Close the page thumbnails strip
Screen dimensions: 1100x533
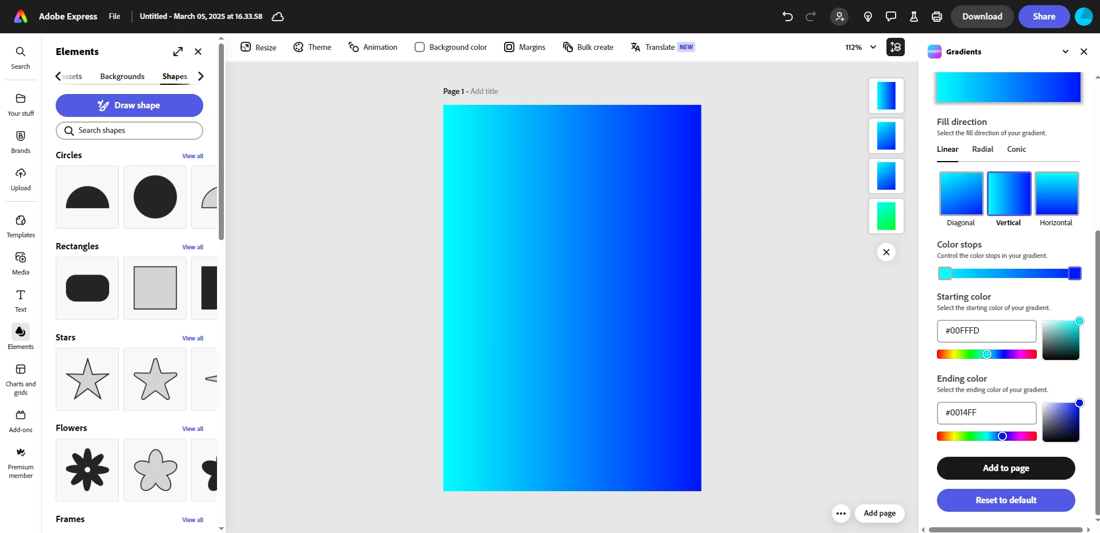pyautogui.click(x=886, y=252)
